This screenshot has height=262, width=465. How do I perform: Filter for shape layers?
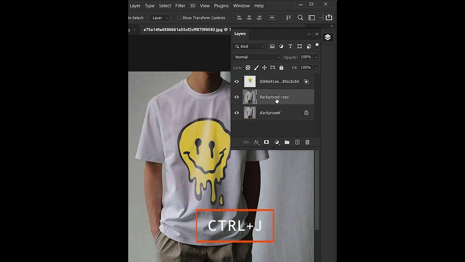pos(299,46)
